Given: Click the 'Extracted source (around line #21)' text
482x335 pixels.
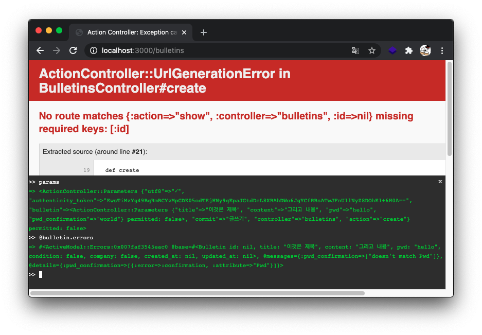Looking at the screenshot, I should coord(95,152).
